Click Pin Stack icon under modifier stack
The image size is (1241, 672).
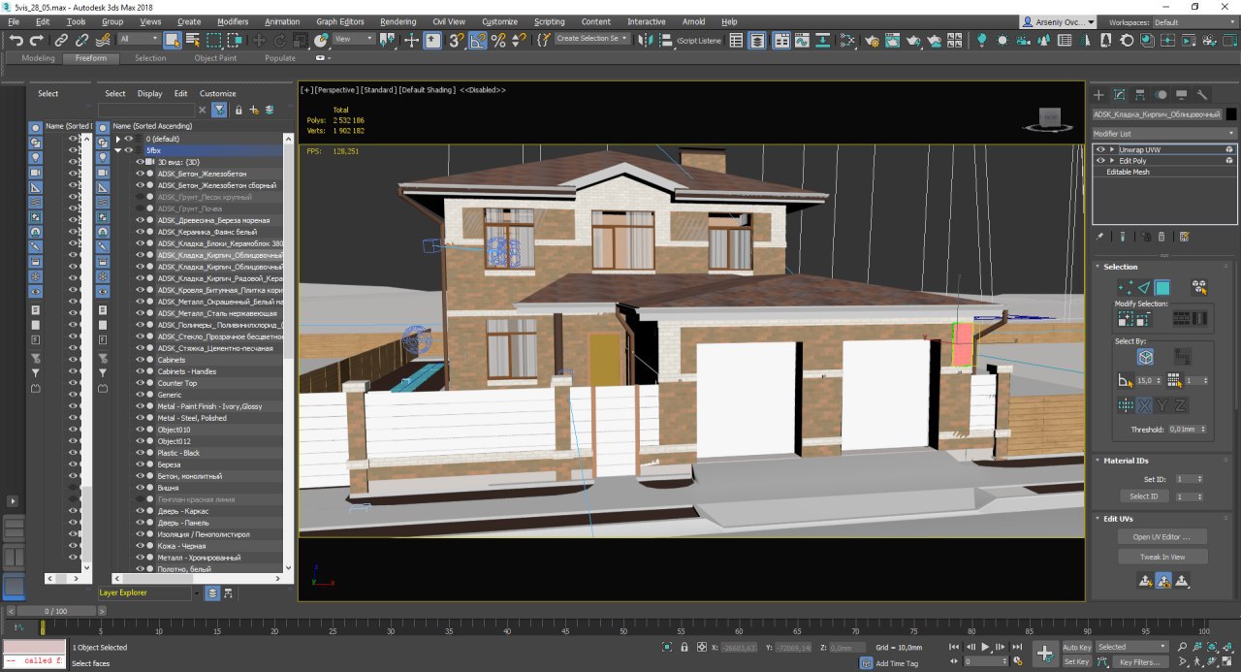pos(1100,236)
